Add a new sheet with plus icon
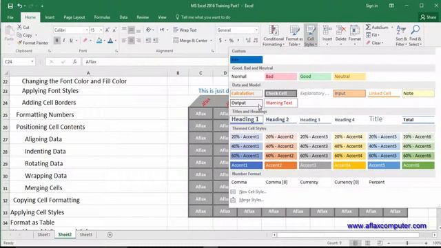Screen dimensions: 441x248 110,234
